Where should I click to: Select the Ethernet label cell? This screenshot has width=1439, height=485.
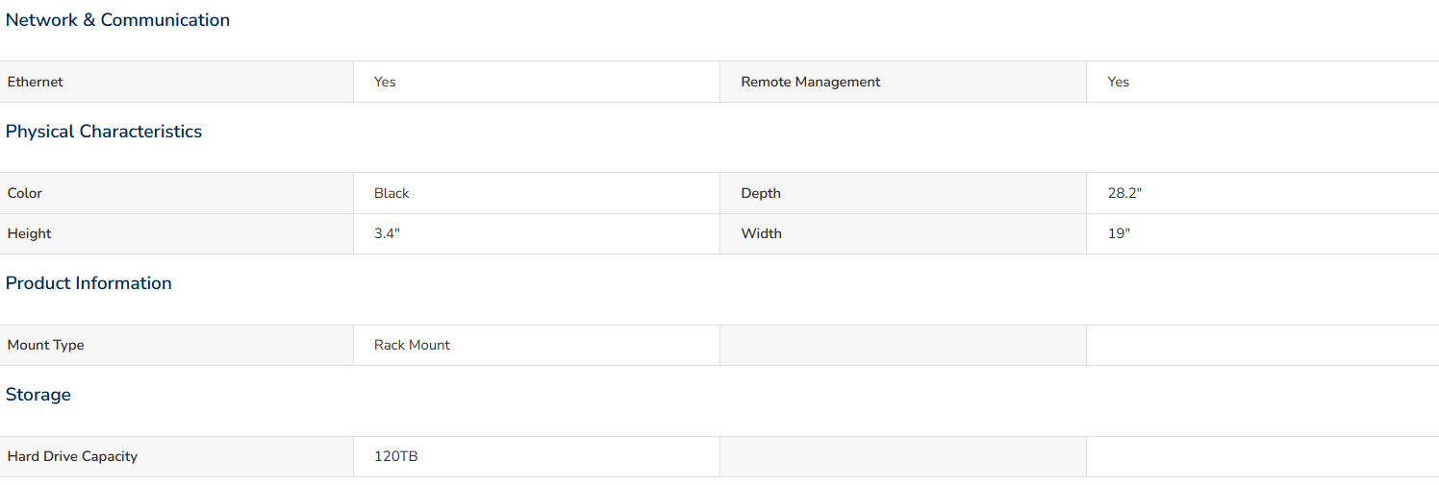177,82
